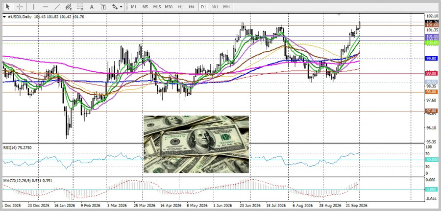Viewport: 441px width, 211px height.
Task: Select the 101.60 brown price level tag
Action: tap(432, 25)
